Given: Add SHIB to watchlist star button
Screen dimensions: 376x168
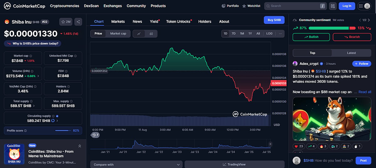Looking at the screenshot, I should pyautogui.click(x=66, y=22).
